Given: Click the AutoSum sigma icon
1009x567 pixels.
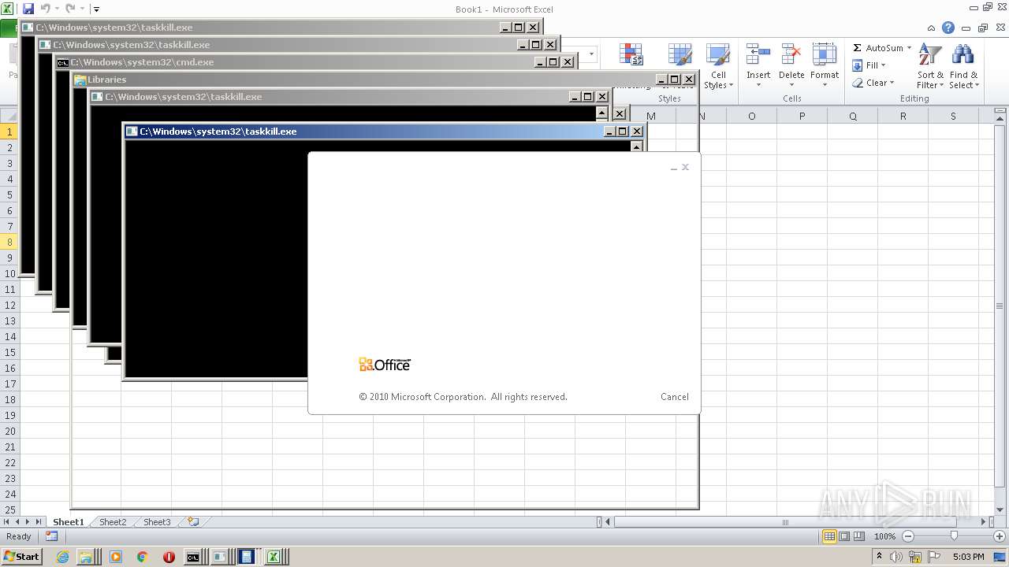Looking at the screenshot, I should 858,48.
